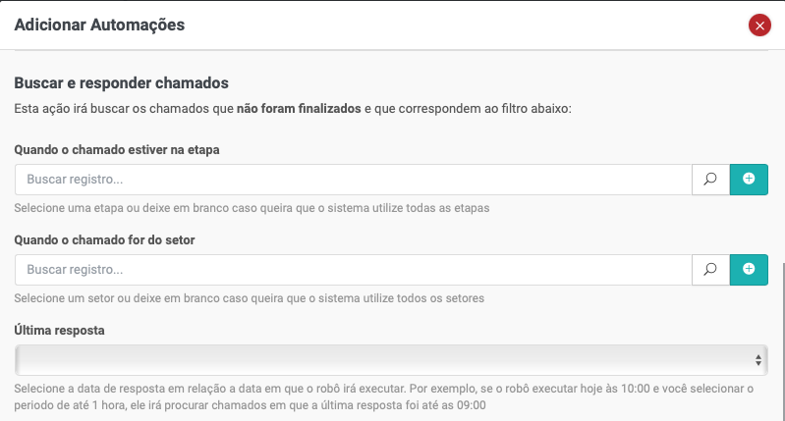This screenshot has height=421, width=785.
Task: Focus the setor 'Buscar registro...' input field
Action: [354, 269]
